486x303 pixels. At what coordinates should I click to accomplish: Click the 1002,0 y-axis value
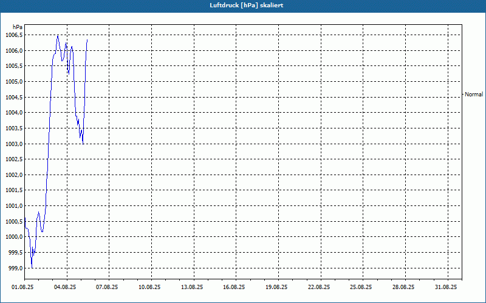pos(14,175)
